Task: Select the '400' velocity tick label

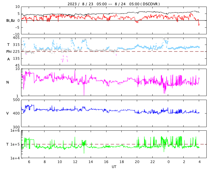Action: pos(16,113)
